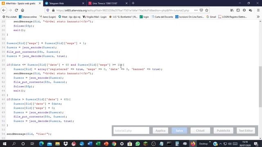Go forward with the arrow button
The height and width of the screenshot is (147, 262).
[x=10, y=10]
